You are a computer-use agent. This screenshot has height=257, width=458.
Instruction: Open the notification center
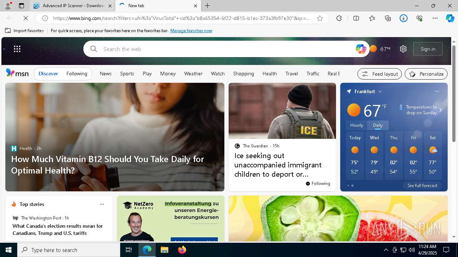coord(446,250)
